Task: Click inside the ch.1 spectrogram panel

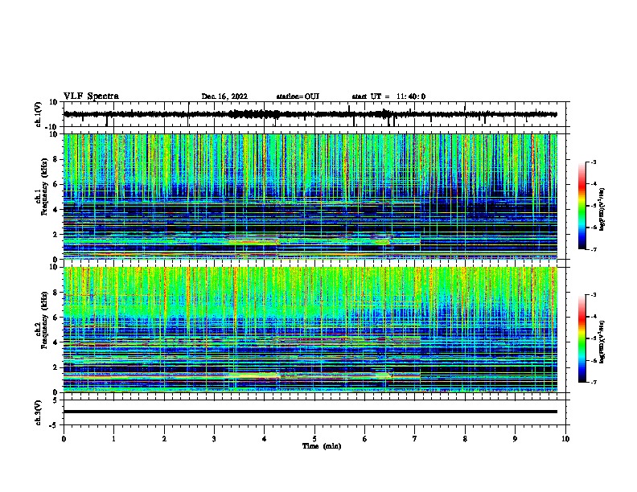Action: pyautogui.click(x=310, y=196)
